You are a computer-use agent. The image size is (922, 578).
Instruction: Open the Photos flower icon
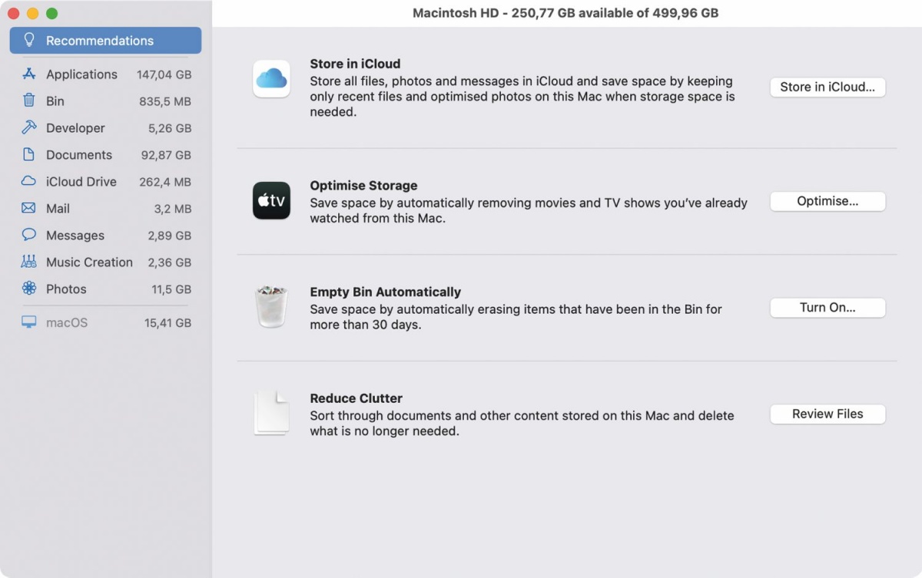point(29,289)
